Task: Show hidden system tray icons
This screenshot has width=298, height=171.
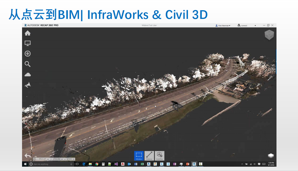Action: pos(242,164)
